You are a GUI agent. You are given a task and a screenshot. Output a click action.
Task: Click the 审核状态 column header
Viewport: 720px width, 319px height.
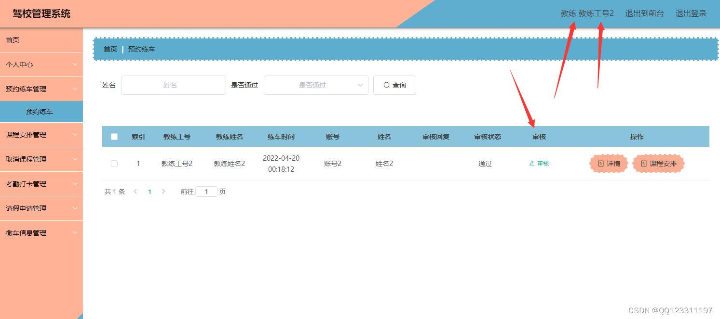click(x=488, y=137)
